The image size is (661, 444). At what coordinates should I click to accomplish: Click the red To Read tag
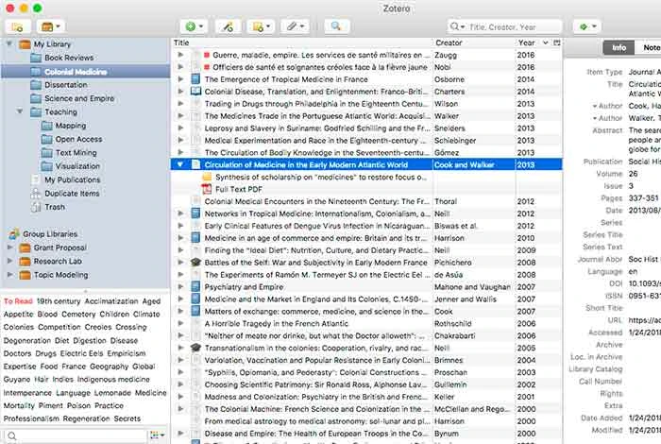[x=18, y=301]
